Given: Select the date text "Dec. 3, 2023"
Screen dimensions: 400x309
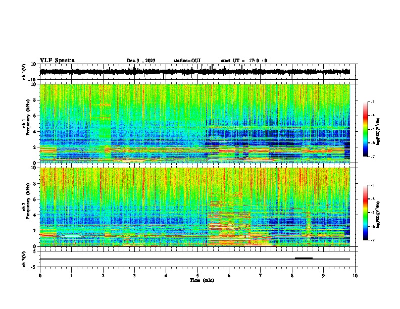Looking at the screenshot, I should tap(141, 61).
